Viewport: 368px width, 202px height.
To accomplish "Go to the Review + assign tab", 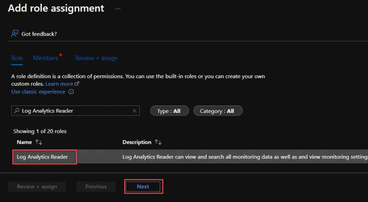I will coord(96,58).
